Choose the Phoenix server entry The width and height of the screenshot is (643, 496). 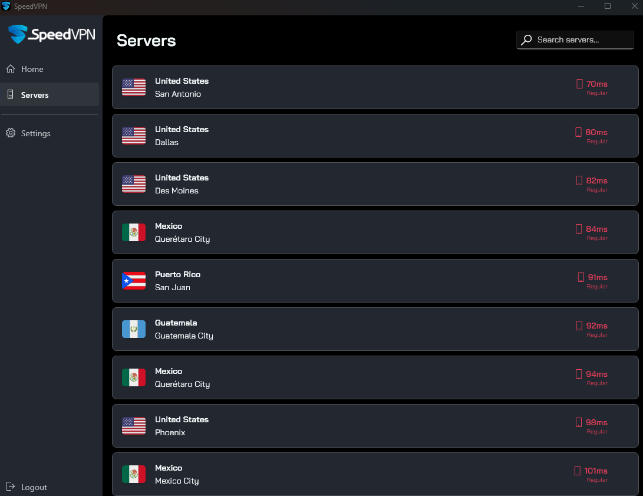(375, 426)
